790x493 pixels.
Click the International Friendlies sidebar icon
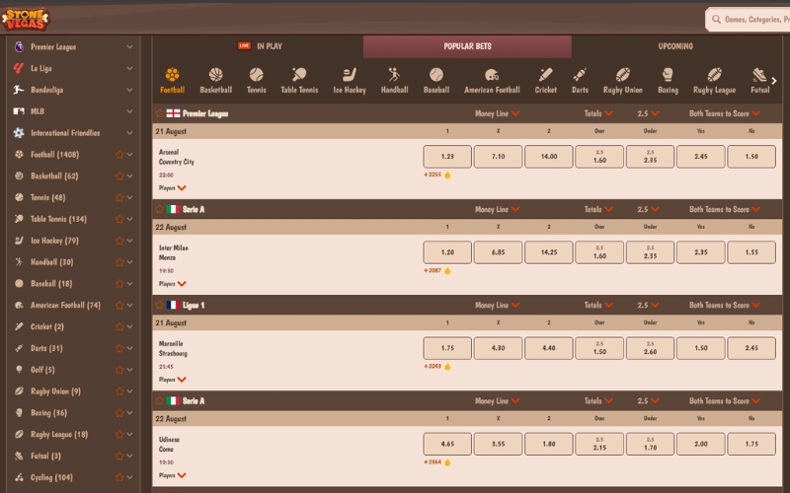coord(19,133)
